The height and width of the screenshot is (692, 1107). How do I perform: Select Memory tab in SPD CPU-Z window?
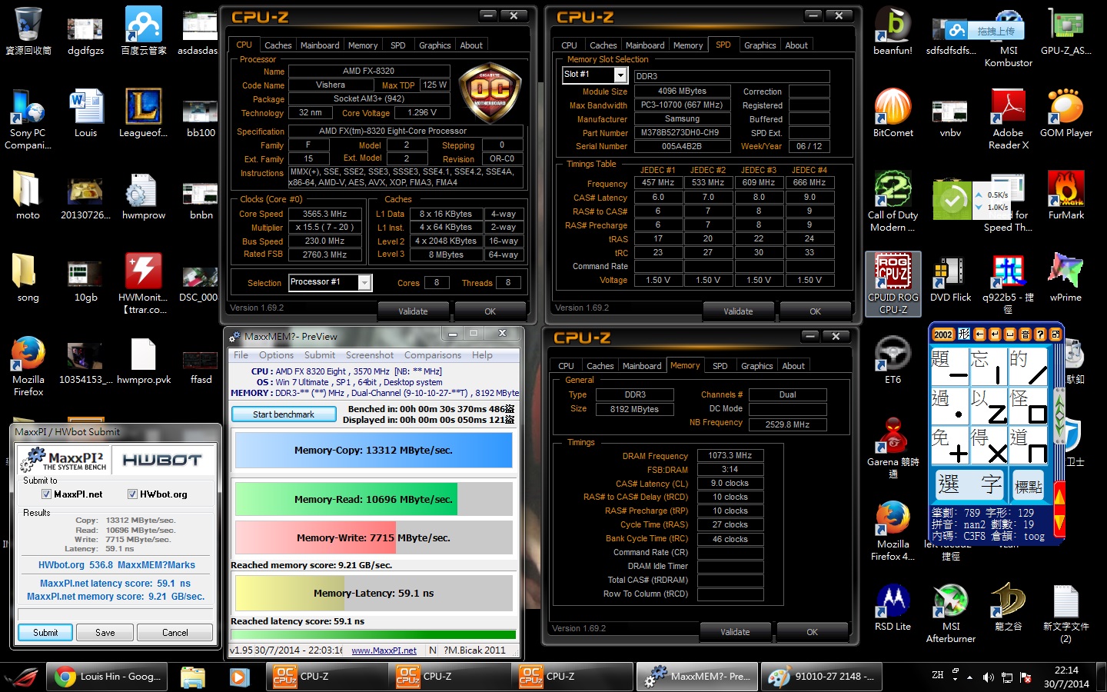point(688,45)
